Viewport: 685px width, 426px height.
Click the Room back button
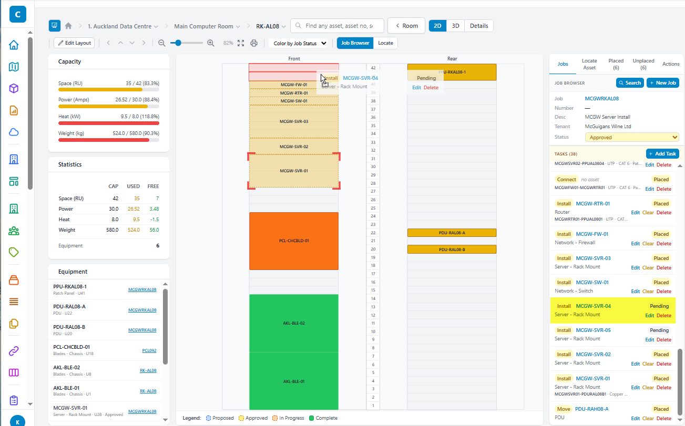[x=406, y=26]
